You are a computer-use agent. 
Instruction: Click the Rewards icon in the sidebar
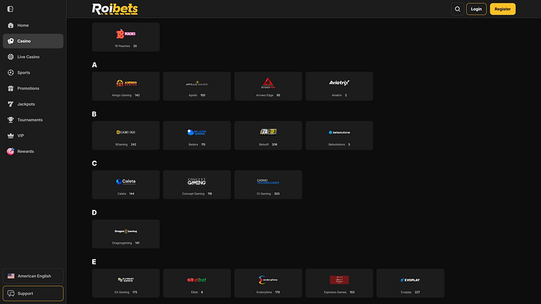coord(10,152)
